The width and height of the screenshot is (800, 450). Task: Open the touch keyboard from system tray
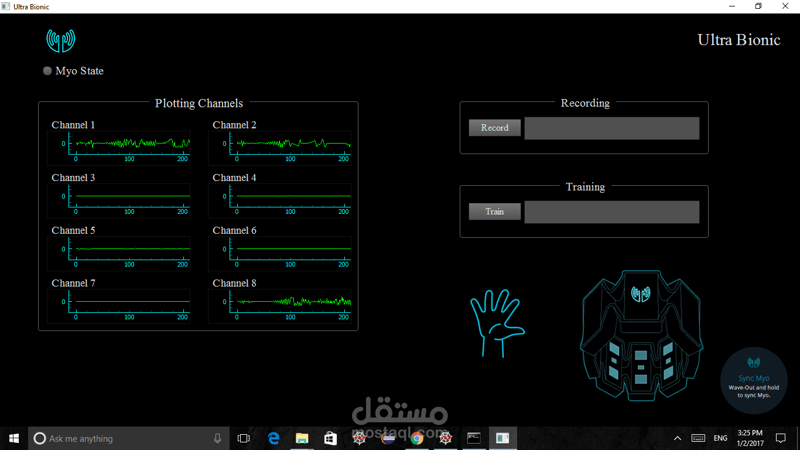point(698,438)
